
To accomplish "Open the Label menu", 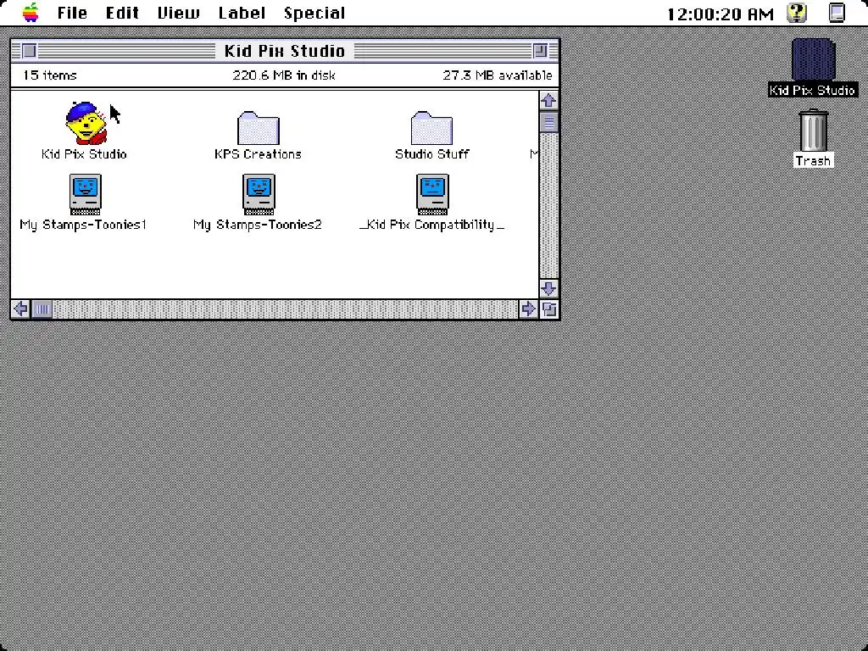I will pyautogui.click(x=242, y=13).
